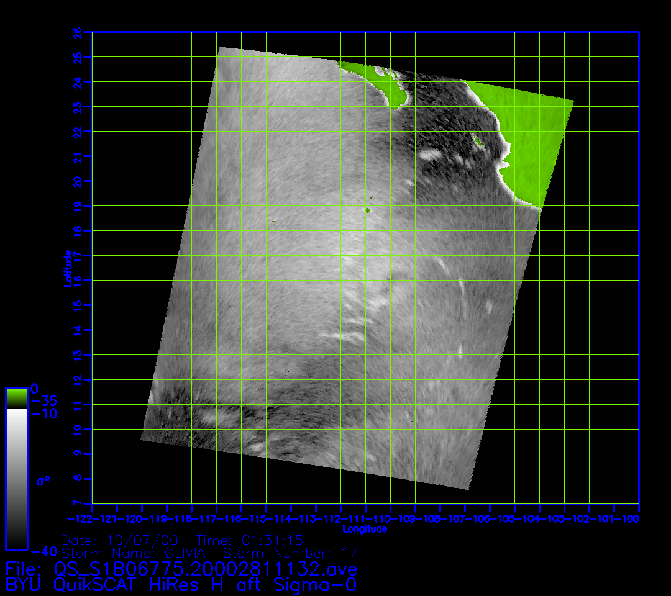671x596 pixels.
Task: Click the Latitude axis label
Action: click(x=67, y=268)
